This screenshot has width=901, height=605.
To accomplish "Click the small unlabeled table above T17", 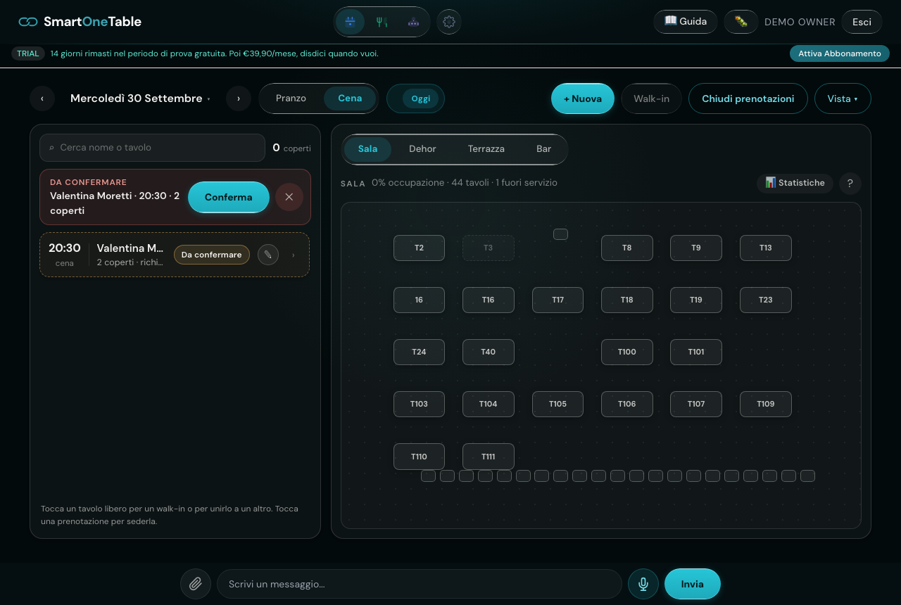I will tap(560, 234).
